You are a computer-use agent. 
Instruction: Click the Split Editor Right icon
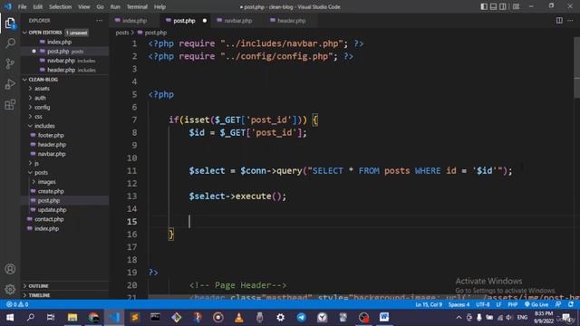click(x=559, y=20)
